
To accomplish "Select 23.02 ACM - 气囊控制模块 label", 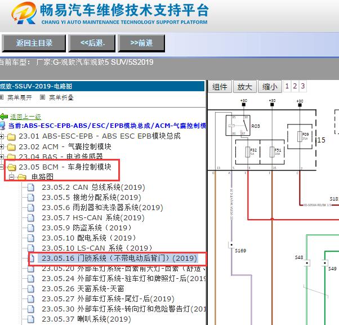I will [65, 146].
